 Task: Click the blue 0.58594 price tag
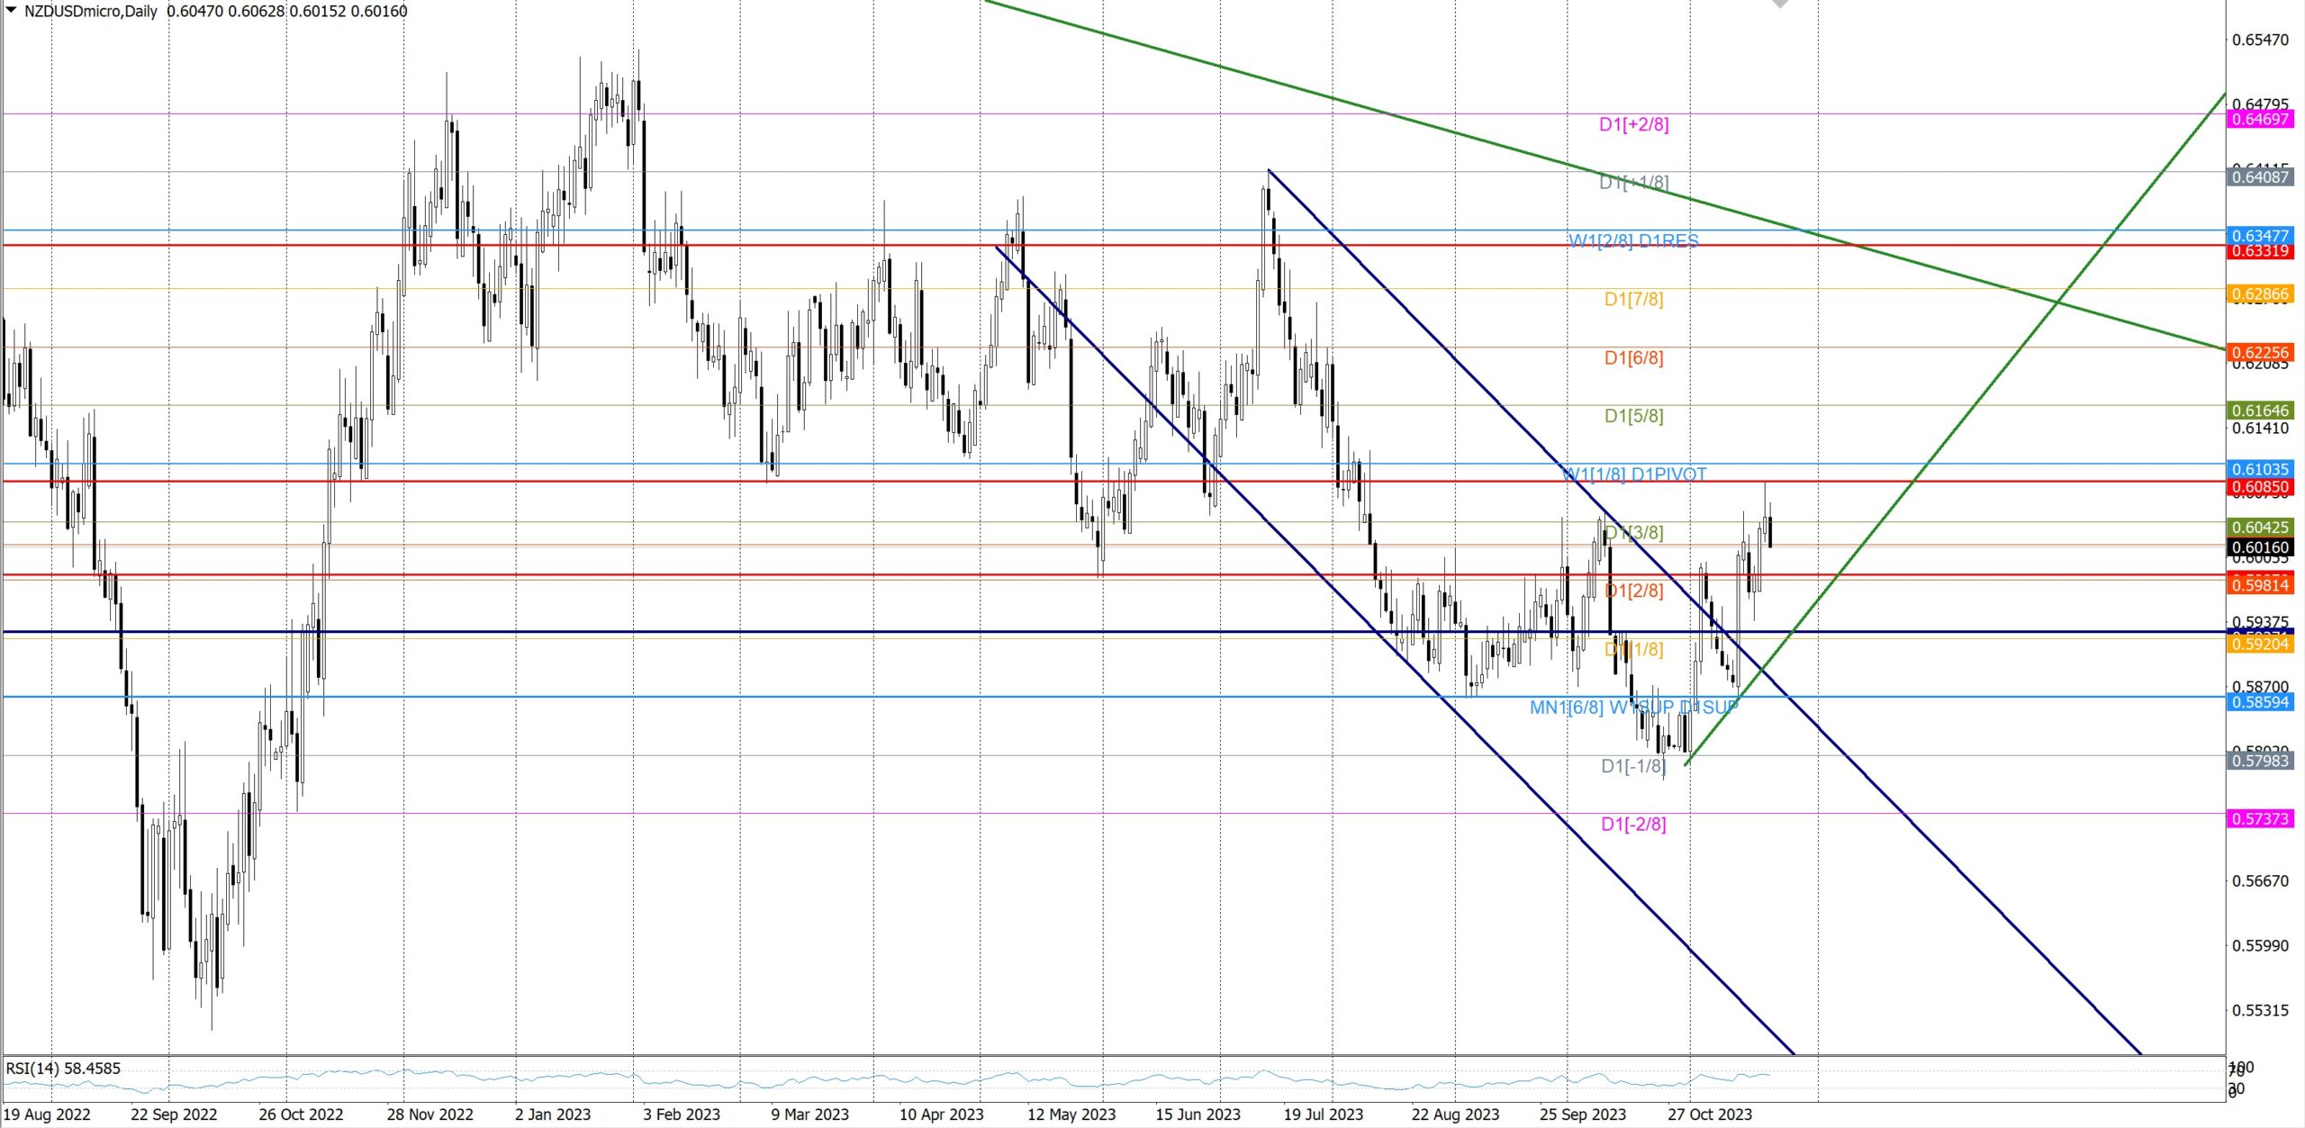point(2260,702)
